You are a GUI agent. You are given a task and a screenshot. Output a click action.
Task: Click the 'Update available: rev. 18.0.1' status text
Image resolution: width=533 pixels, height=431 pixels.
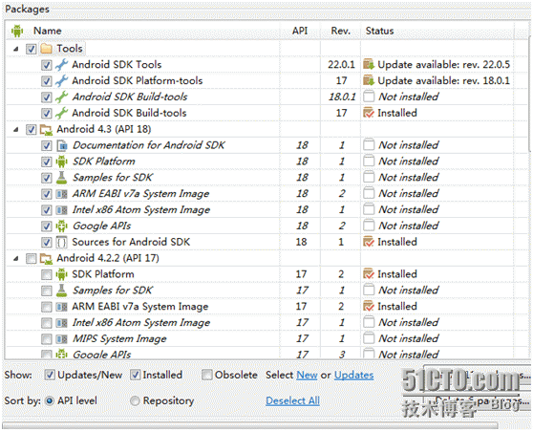click(x=443, y=80)
